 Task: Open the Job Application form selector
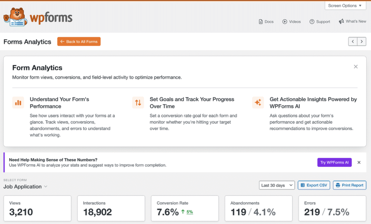25,186
